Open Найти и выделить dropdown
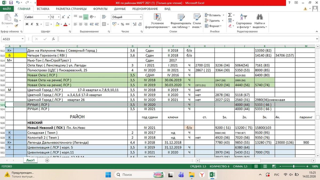320x180 pixels. tap(260, 21)
